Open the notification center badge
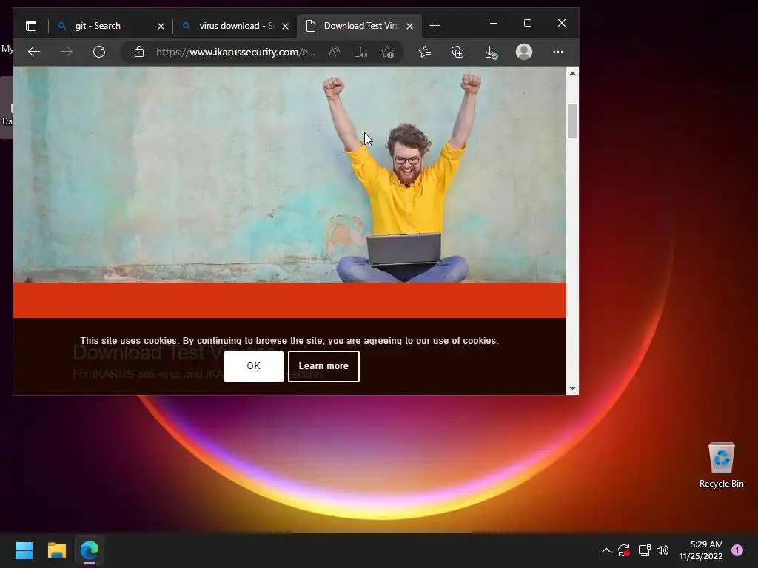Viewport: 758px width, 568px height. (x=737, y=550)
